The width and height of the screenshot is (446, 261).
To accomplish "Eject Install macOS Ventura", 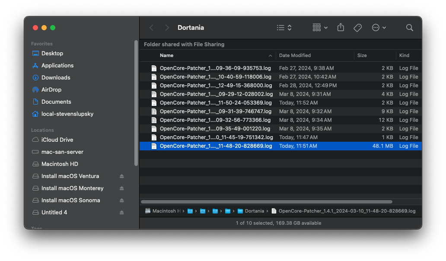I will pyautogui.click(x=122, y=176).
